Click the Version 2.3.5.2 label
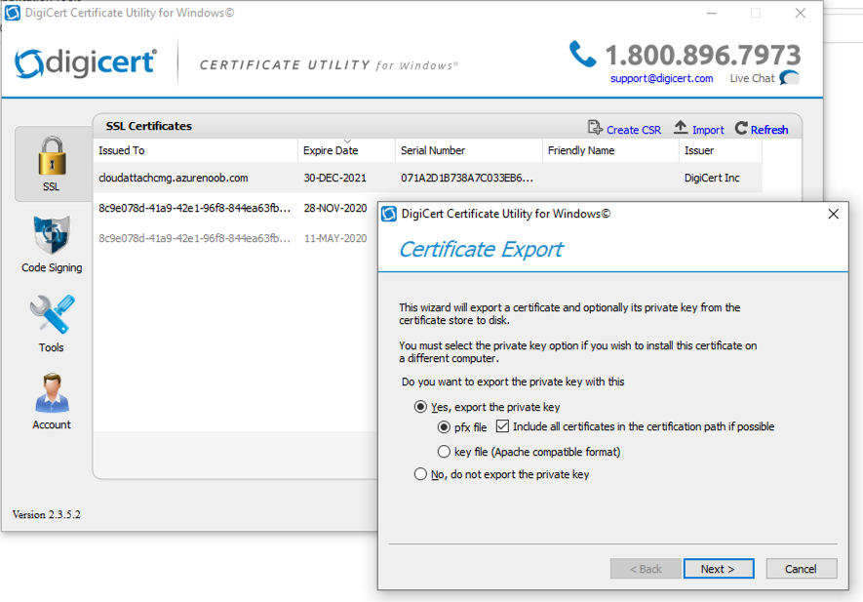863x602 pixels. [46, 514]
